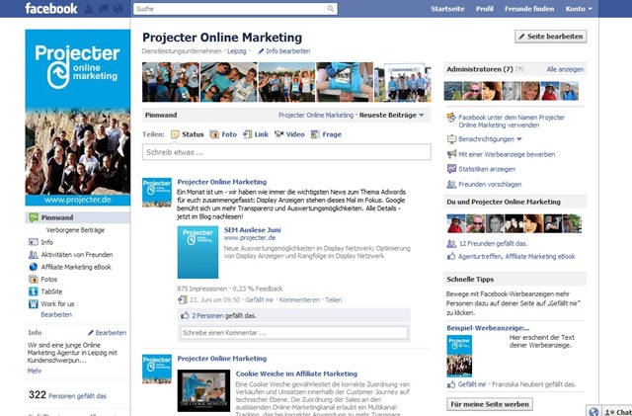
Task: Click the Pinnwand sidebar icon
Action: click(x=34, y=217)
